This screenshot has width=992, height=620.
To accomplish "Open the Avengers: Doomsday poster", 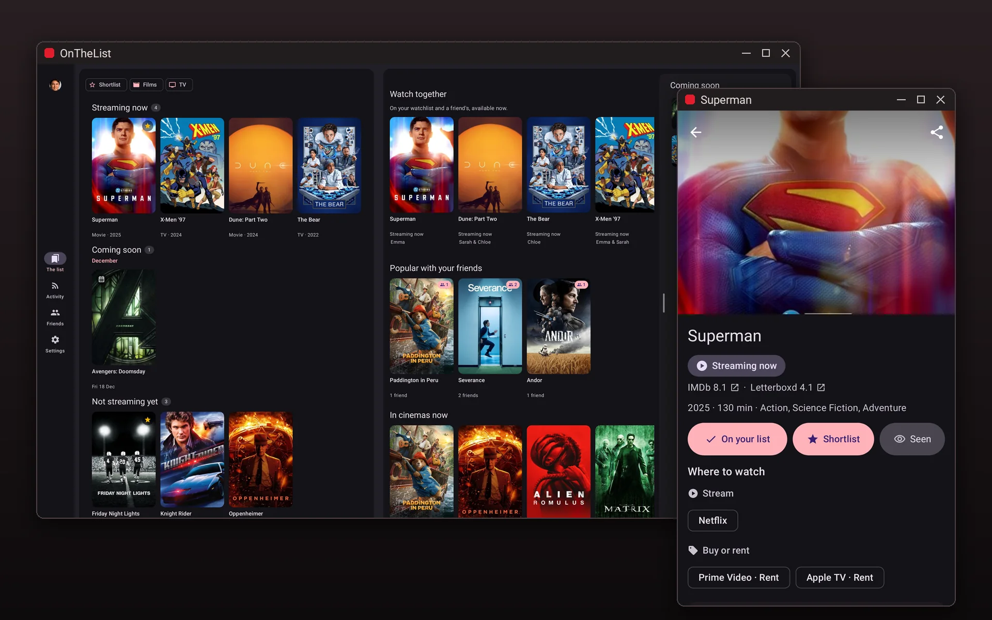I will point(123,317).
